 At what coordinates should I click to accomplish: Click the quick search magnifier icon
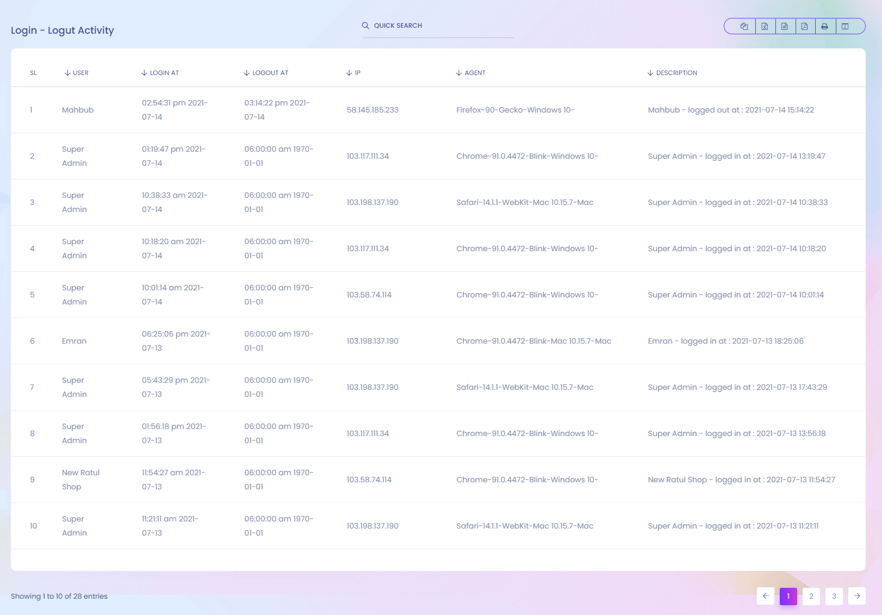point(365,26)
